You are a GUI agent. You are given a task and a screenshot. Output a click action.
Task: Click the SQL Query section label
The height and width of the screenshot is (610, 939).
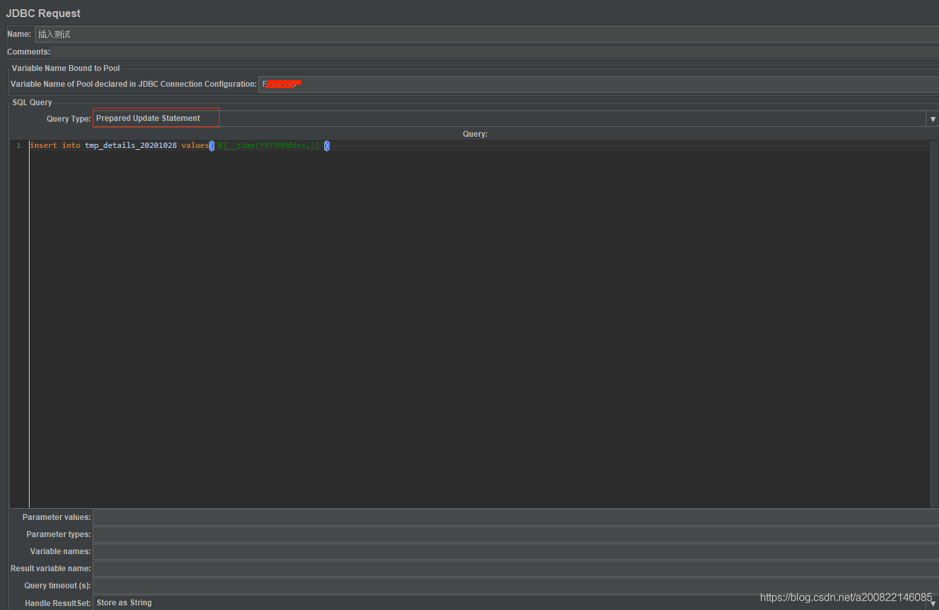coord(32,102)
